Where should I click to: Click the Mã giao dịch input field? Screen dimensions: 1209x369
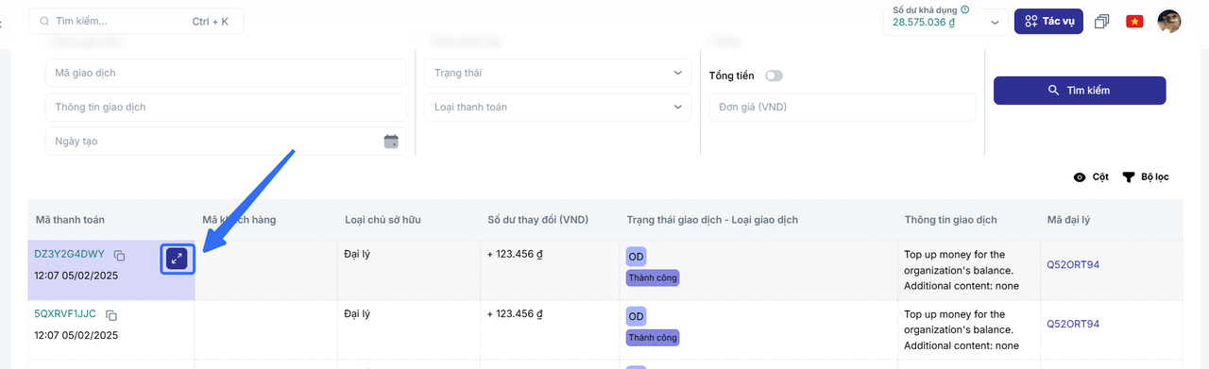pos(226,73)
